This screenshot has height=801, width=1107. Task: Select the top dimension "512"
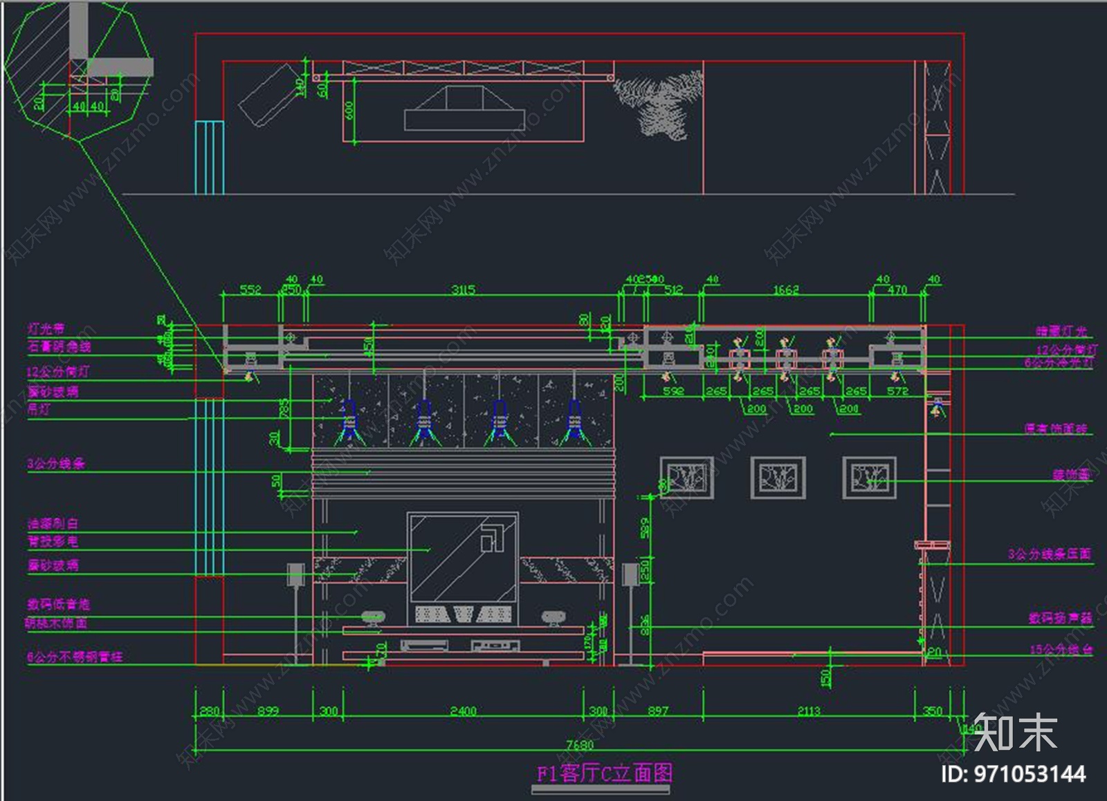[673, 290]
